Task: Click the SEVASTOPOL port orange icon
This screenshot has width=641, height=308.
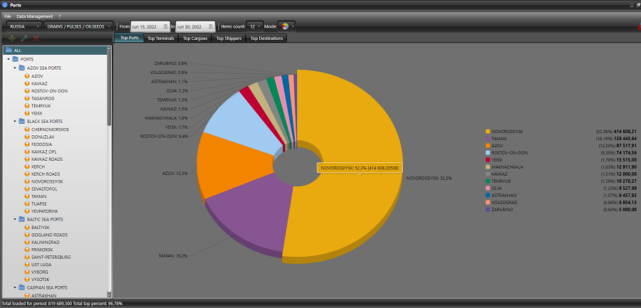Action: click(27, 189)
